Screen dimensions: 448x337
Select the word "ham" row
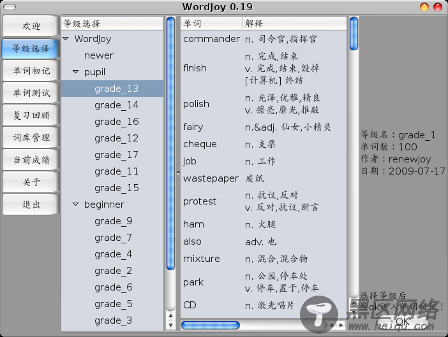[264, 224]
